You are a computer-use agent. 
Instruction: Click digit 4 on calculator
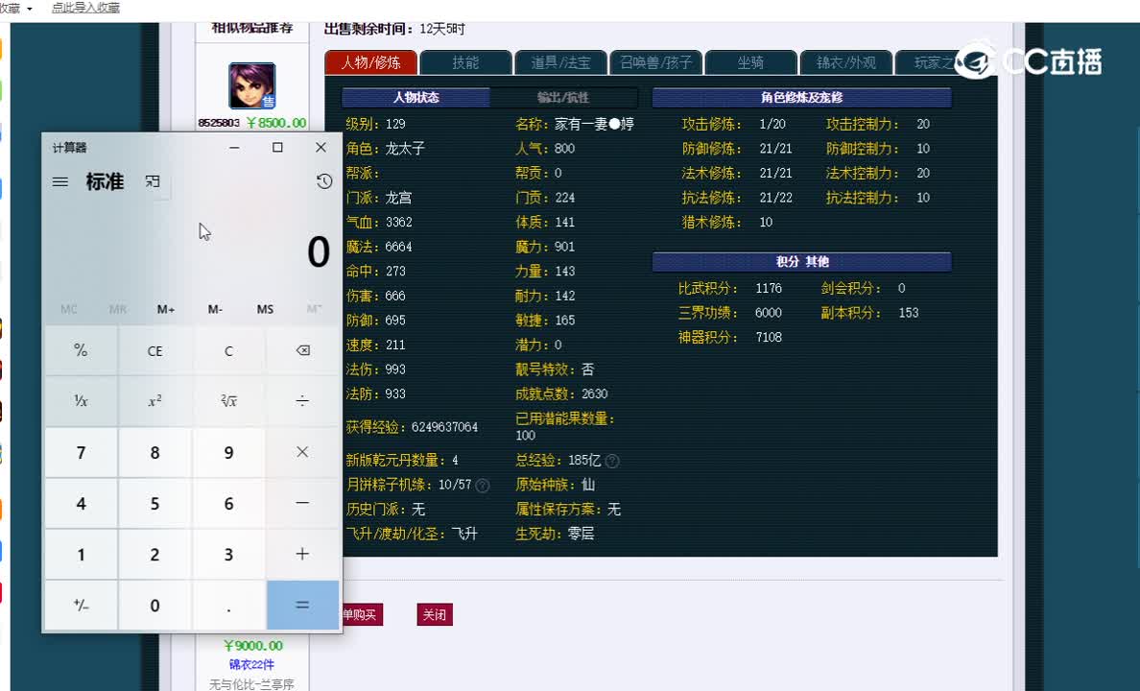pyautogui.click(x=81, y=503)
